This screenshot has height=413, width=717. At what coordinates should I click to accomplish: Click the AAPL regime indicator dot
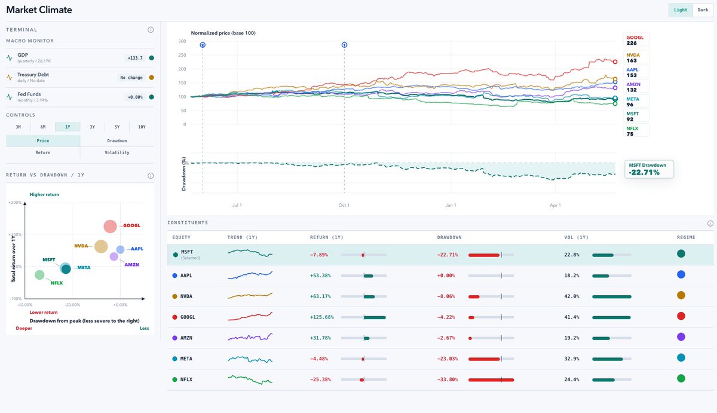[x=681, y=275]
